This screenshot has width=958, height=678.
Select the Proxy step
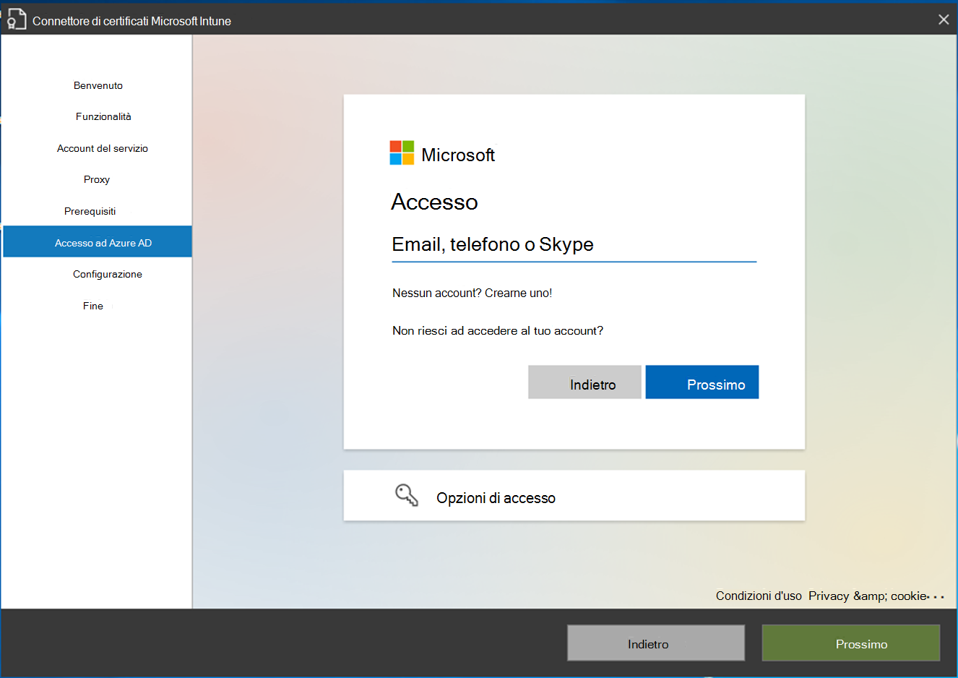pyautogui.click(x=97, y=179)
